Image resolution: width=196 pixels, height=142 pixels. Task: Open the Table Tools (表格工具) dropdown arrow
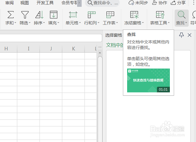point(169,23)
